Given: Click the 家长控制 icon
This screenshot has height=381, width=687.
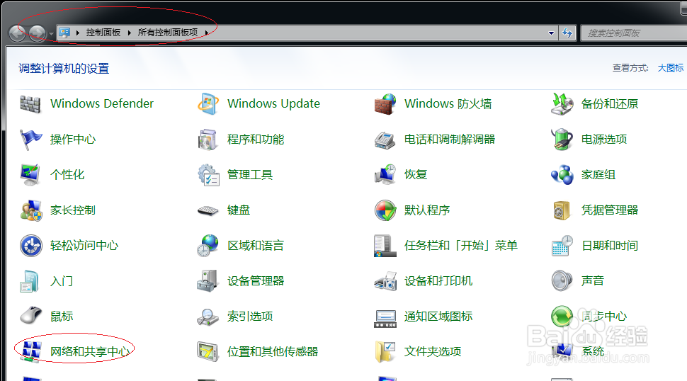Looking at the screenshot, I should [x=30, y=210].
